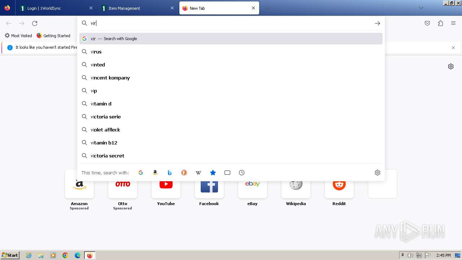462x260 pixels.
Task: Dismiss the Firefox notification bar
Action: (x=453, y=48)
